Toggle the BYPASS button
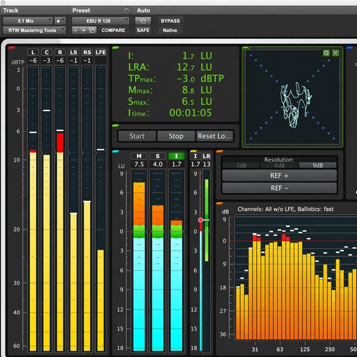The height and width of the screenshot is (357, 357). point(170,21)
